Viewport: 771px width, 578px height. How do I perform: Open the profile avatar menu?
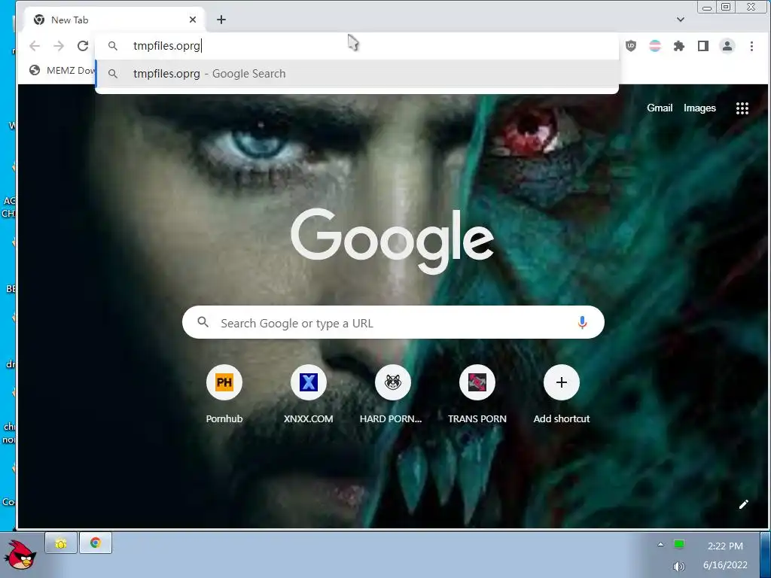click(727, 46)
